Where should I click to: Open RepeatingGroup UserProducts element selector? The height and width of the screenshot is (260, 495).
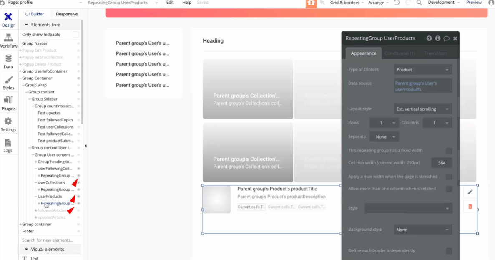tap(123, 3)
